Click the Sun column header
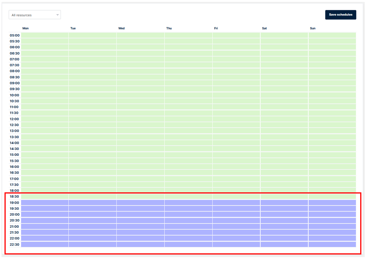 [x=313, y=28]
